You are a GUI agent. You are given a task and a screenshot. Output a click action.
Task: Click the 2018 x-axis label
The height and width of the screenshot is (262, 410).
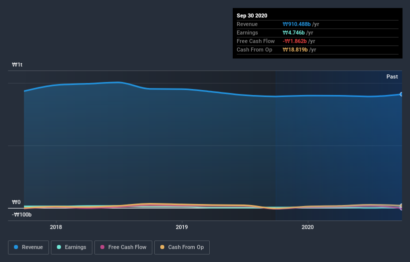point(56,227)
